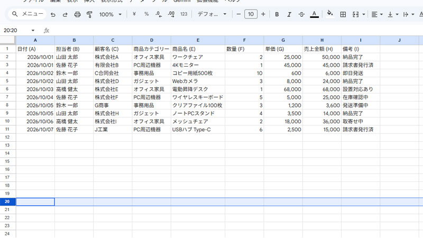
Task: Open text wrapping options
Action: (408, 14)
